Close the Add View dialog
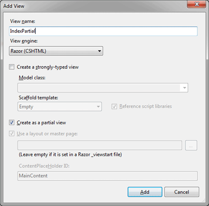Screen dimensions: 209x206 click(x=196, y=4)
